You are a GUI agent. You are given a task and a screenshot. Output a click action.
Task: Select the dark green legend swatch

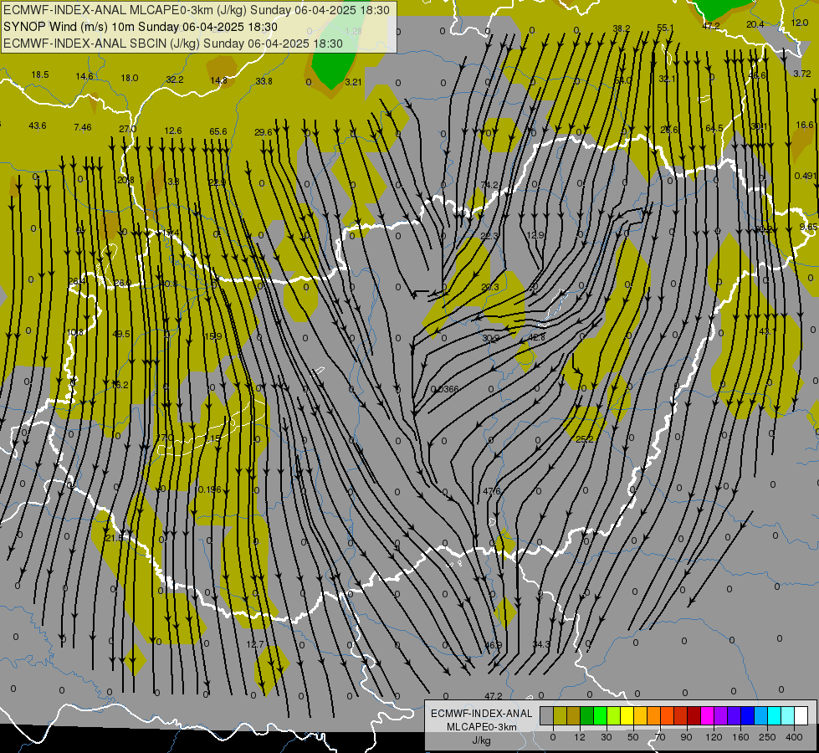[587, 715]
